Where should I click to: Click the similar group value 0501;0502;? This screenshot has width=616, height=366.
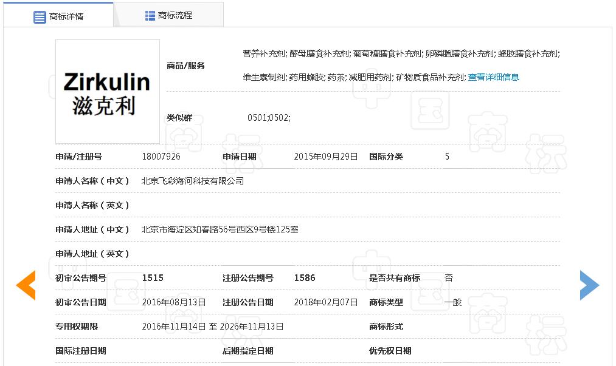click(269, 118)
